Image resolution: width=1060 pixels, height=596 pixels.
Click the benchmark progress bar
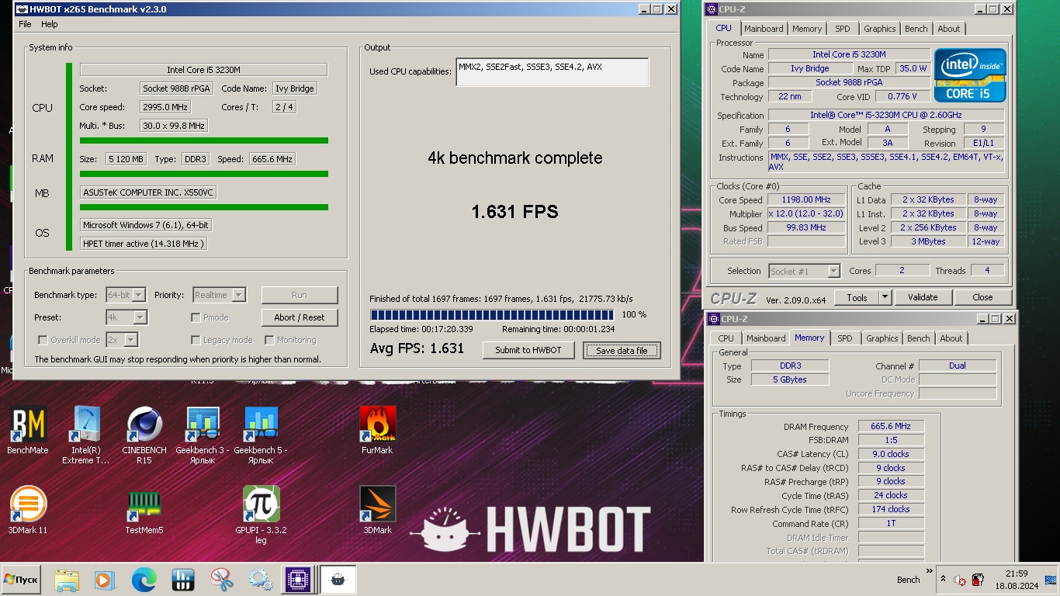pos(492,315)
